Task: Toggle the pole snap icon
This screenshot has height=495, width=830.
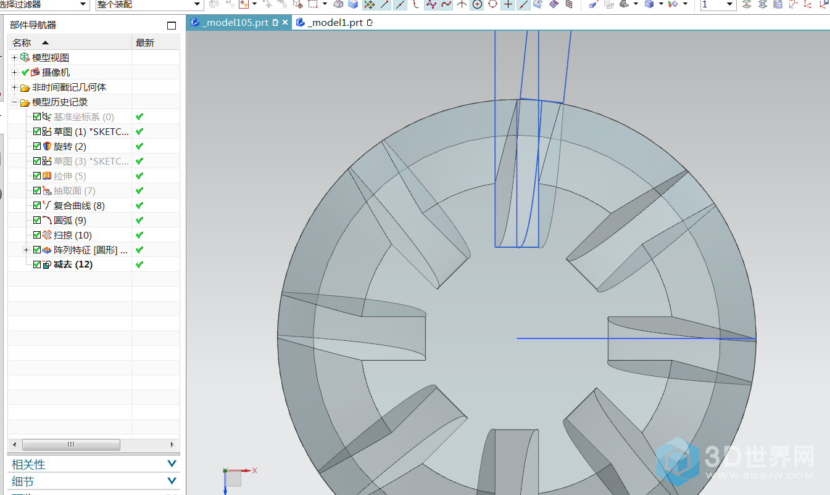Action: click(431, 4)
